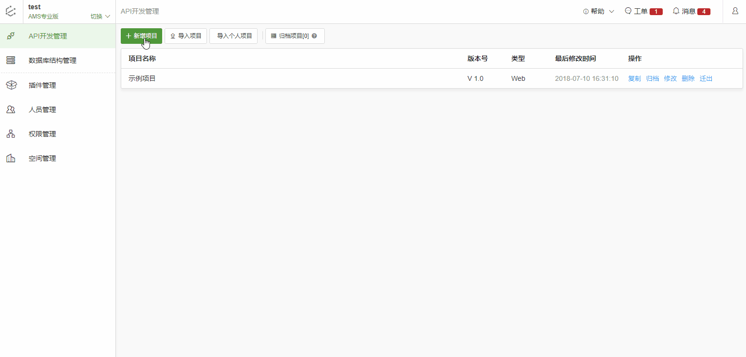Click the red message badge 4
746x357 pixels.
(x=704, y=11)
